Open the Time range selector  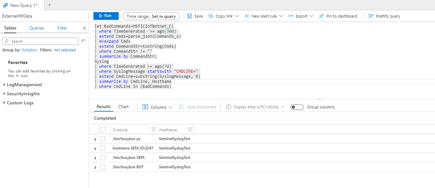pyautogui.click(x=151, y=16)
